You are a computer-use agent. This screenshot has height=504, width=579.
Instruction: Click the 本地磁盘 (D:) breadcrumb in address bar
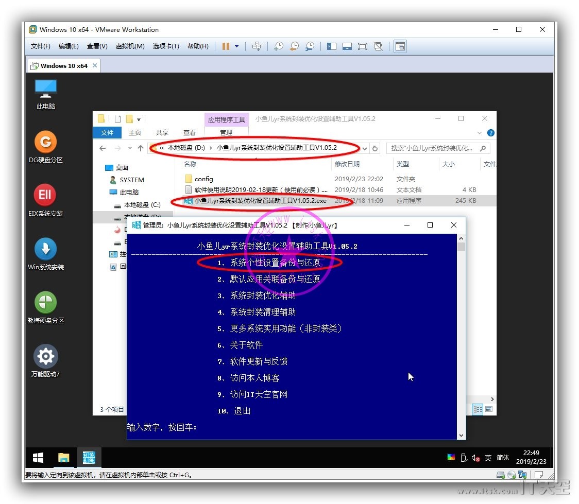pos(186,148)
